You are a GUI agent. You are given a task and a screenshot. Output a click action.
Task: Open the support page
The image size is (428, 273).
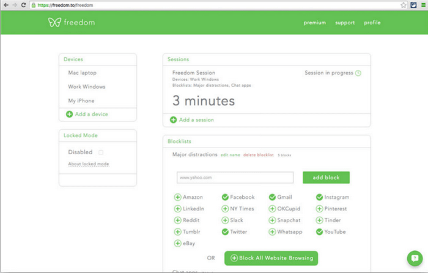click(x=345, y=23)
